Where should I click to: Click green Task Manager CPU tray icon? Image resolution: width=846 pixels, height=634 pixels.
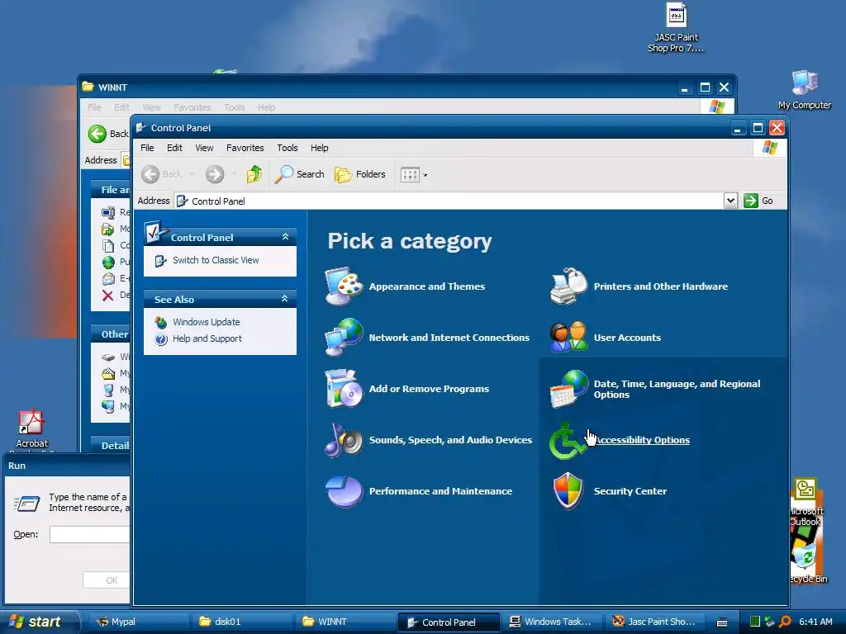755,622
